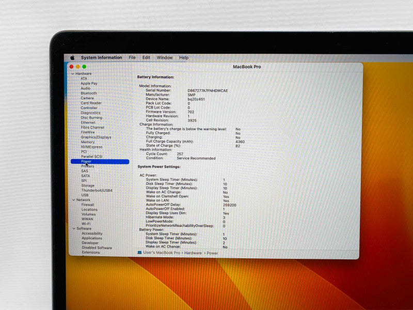Select SAS in the sidebar
This screenshot has height=310, width=413.
tap(85, 171)
